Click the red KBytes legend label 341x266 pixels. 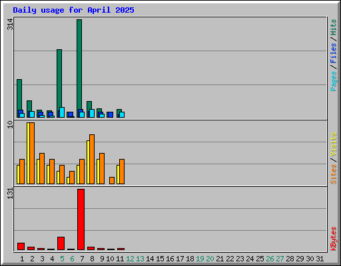(x=333, y=239)
